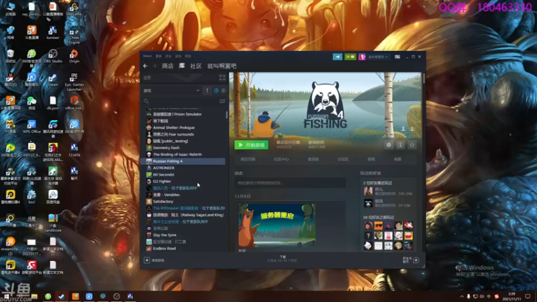Click the green 开始游戏 play button
The height and width of the screenshot is (302, 537).
251,145
